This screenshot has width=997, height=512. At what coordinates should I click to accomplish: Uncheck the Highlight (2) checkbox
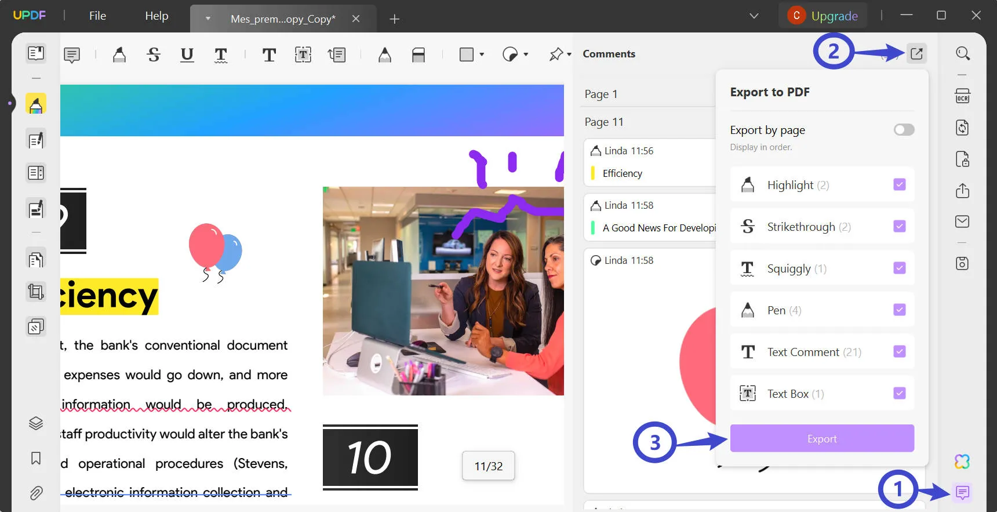tap(900, 184)
